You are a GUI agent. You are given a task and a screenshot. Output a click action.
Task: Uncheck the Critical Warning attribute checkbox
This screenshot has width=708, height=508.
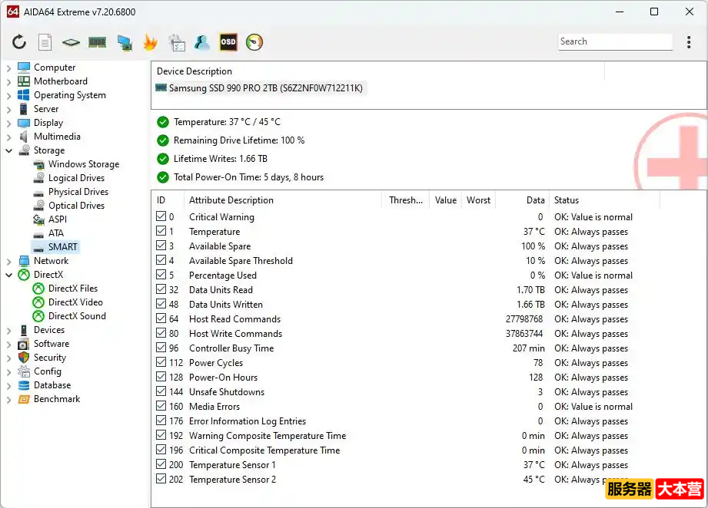[x=161, y=216]
